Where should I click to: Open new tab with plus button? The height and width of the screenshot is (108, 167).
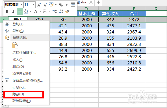(x=98, y=2)
